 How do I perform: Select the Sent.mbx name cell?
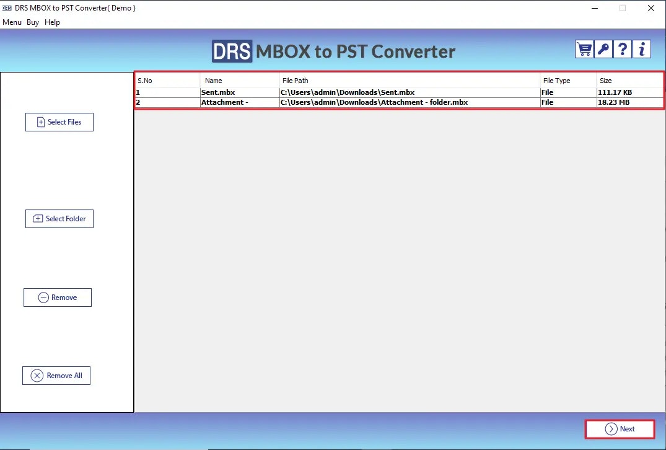tap(240, 92)
